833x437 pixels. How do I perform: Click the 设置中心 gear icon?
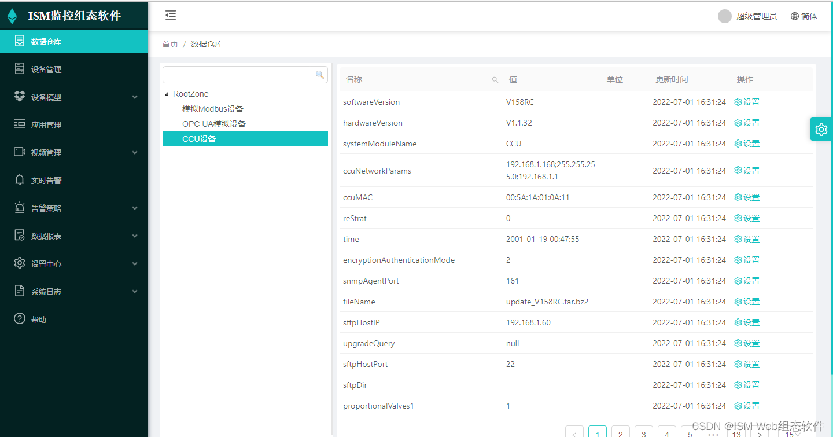click(x=20, y=263)
